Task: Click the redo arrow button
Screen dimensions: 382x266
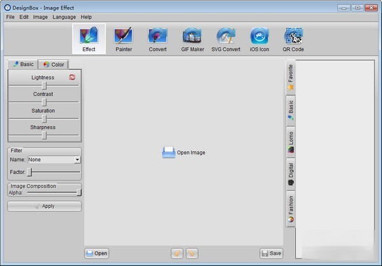Action: (192, 253)
